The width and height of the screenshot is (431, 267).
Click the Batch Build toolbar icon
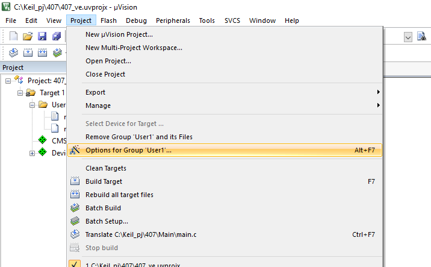pos(57,52)
